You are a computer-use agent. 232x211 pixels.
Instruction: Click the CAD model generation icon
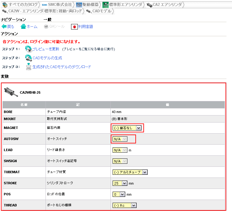click(x=28, y=58)
